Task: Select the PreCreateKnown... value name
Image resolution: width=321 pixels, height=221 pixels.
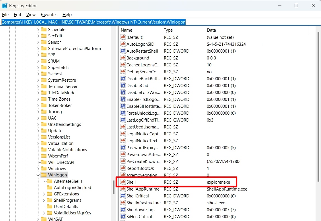Action: click(143, 161)
